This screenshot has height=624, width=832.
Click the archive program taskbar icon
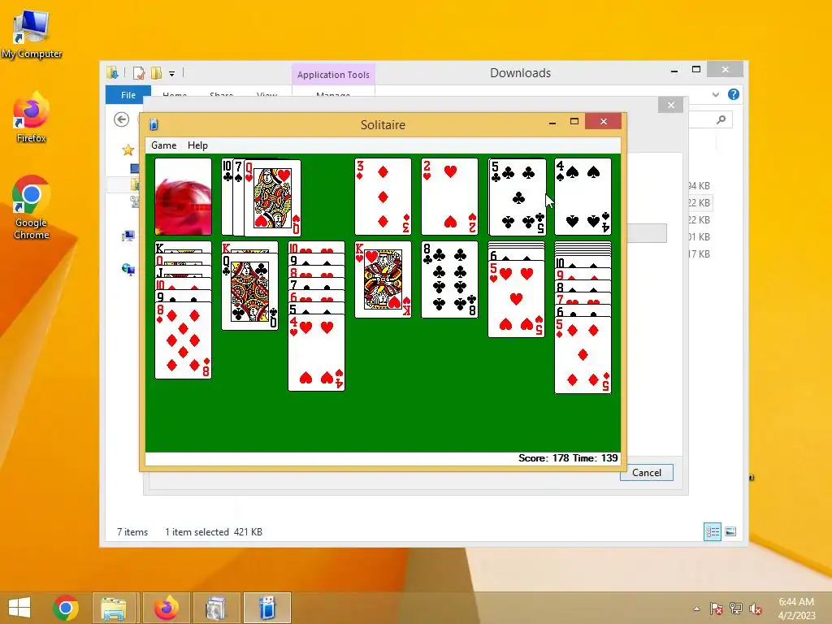(x=216, y=608)
